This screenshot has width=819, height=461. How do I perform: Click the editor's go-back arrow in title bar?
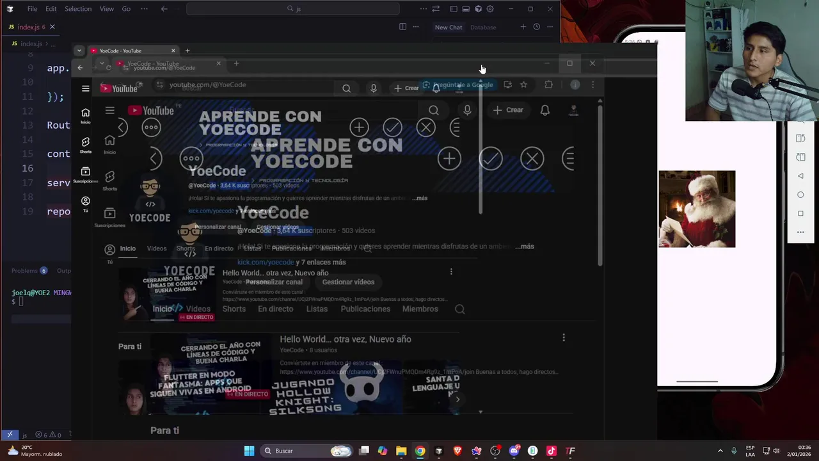click(164, 9)
